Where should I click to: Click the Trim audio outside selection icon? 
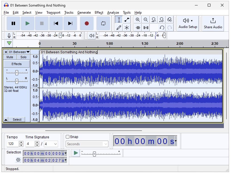138,28
